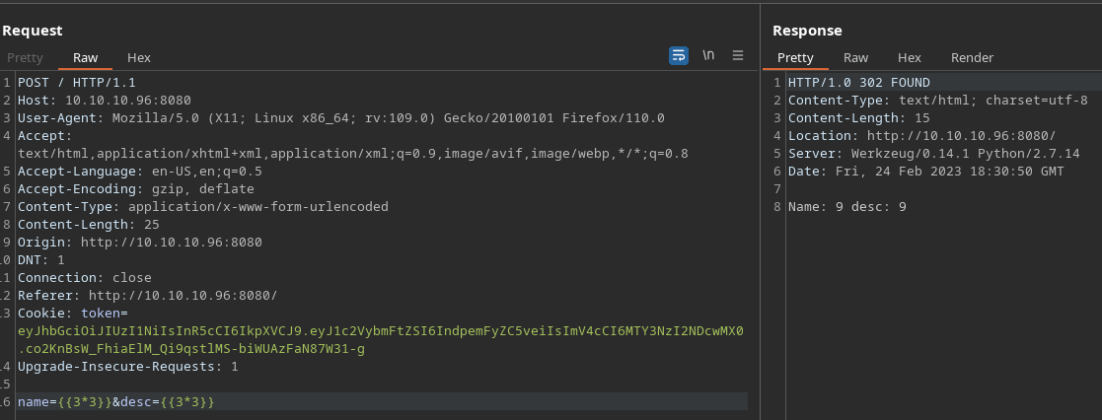This screenshot has width=1102, height=420.
Task: Show the Response Raw tab
Action: pyautogui.click(x=855, y=58)
